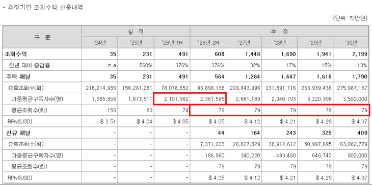Click the 조회수익 value 2,199
Viewport: 372px width, 185px height.
pos(359,54)
